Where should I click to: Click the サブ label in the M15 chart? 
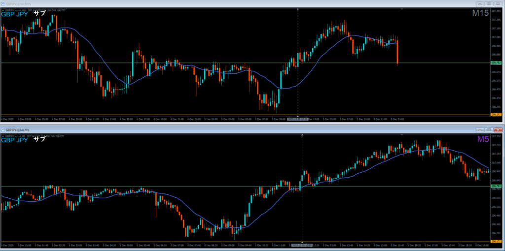39,13
